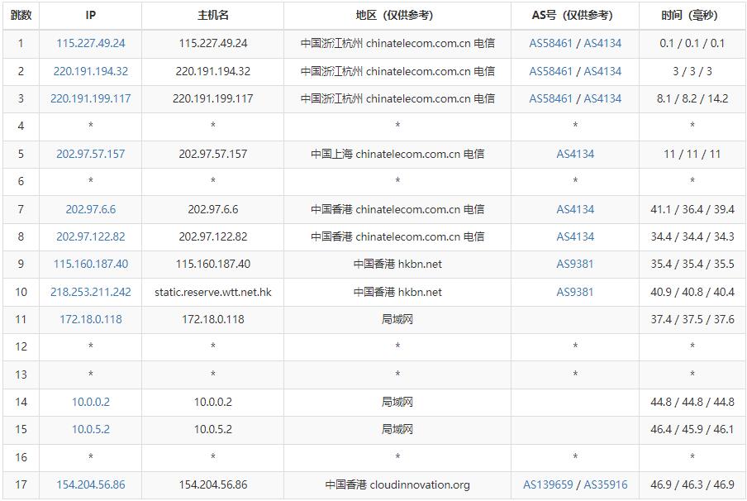Click hop number 13 cell

[21, 375]
